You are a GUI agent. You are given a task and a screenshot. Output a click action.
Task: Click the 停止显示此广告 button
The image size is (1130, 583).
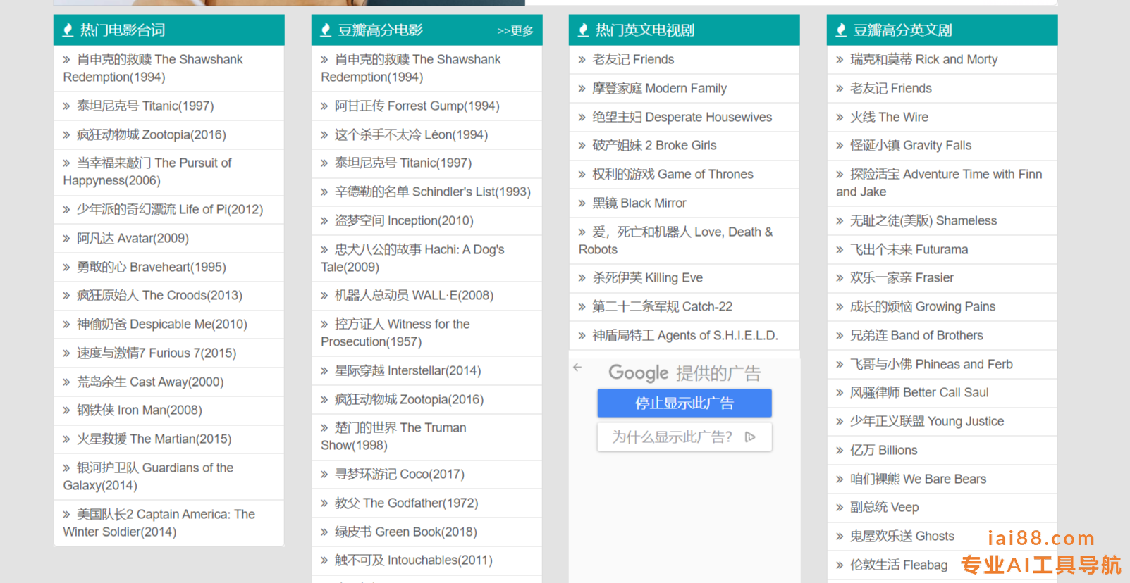(x=684, y=403)
